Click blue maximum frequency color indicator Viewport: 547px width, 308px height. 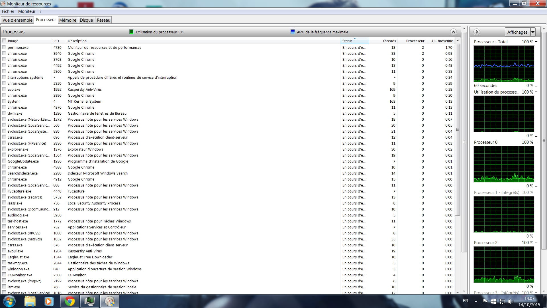tap(293, 32)
